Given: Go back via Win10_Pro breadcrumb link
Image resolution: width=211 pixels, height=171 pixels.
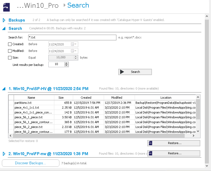Looking at the screenshot, I should click(38, 6).
